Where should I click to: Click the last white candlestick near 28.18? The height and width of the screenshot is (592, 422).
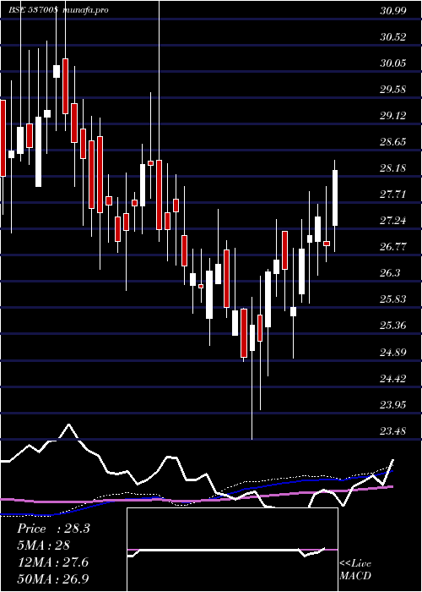(x=334, y=198)
